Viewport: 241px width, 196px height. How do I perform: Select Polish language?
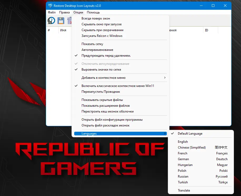(201, 171)
